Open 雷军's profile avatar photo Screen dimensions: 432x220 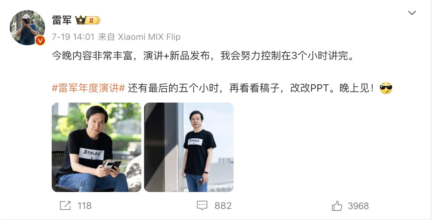27,28
